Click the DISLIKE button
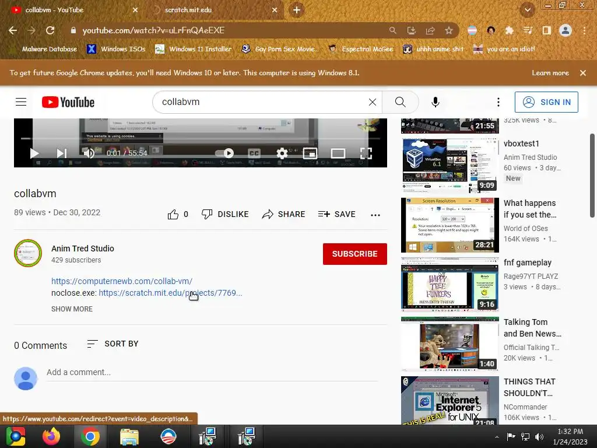The height and width of the screenshot is (448, 597). coord(225,215)
